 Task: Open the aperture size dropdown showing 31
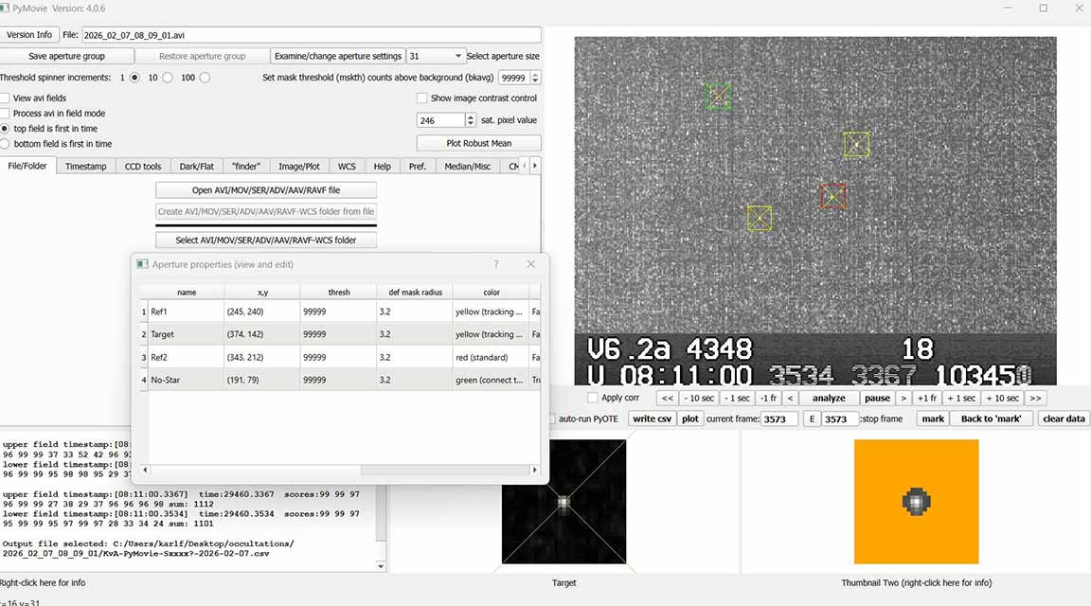(x=436, y=56)
